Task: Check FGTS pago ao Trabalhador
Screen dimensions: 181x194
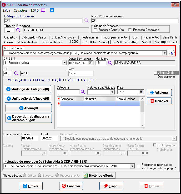Action: point(155,145)
